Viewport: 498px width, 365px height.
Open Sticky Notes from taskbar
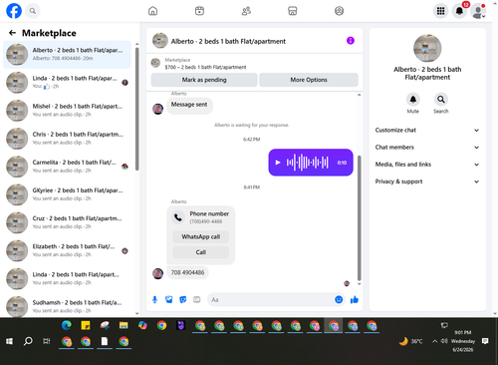click(86, 325)
